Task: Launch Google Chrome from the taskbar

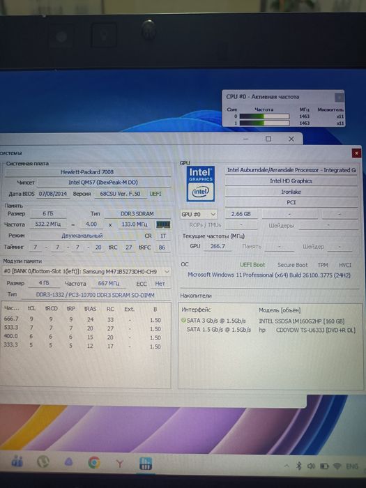Action: pyautogui.click(x=94, y=463)
